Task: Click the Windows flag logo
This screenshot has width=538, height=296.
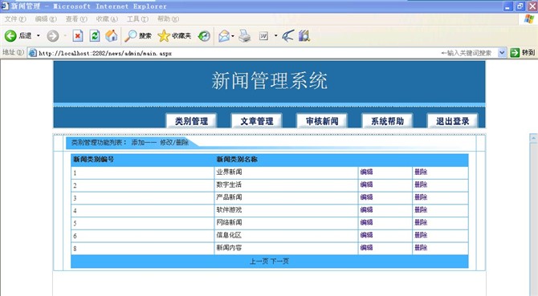Action: 528,18
